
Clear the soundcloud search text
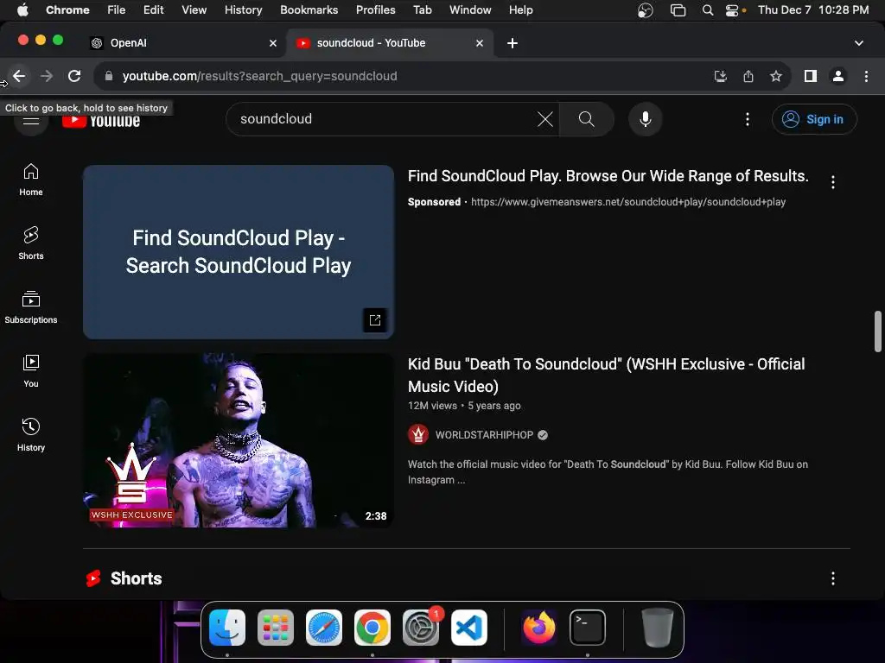click(545, 119)
